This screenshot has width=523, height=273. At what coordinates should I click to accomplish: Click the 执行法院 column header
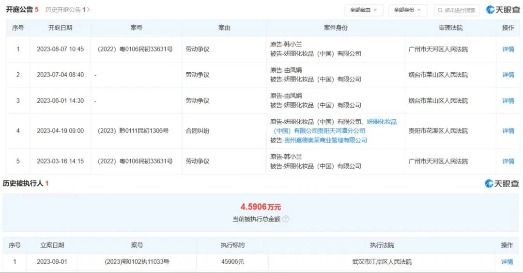pos(382,245)
